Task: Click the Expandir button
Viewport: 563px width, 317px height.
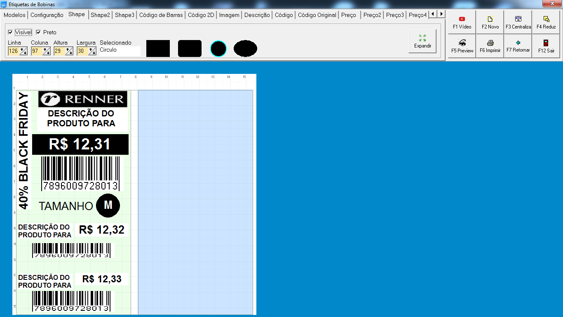Action: (422, 41)
